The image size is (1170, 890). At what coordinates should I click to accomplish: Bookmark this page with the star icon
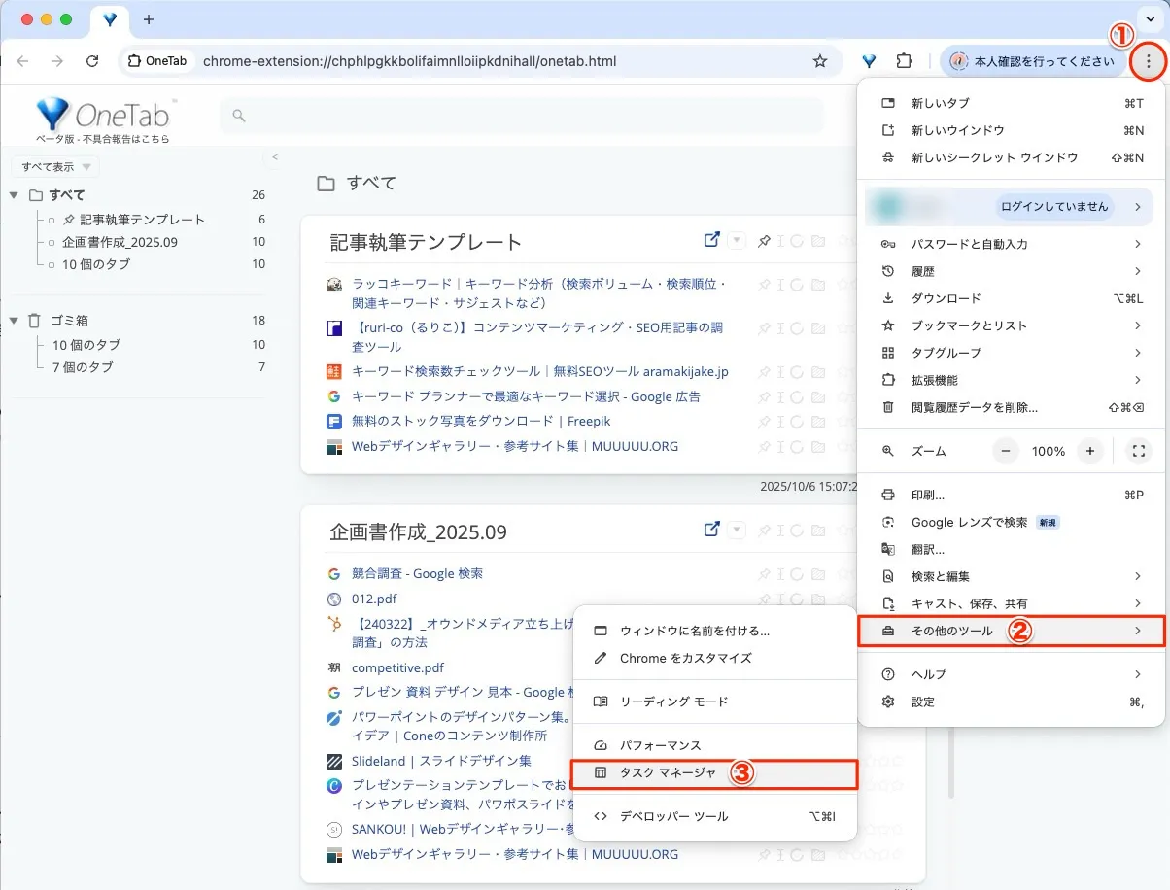point(820,61)
